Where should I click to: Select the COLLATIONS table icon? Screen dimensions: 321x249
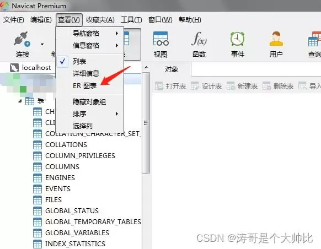coord(38,145)
